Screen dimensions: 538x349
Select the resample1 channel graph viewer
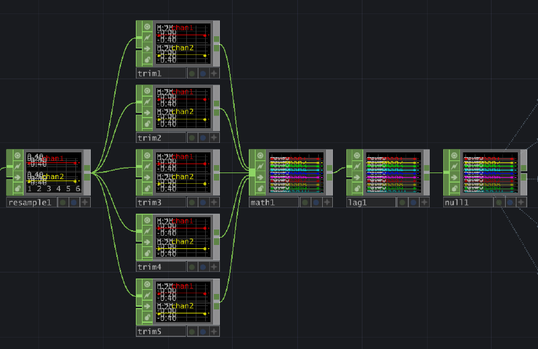point(53,172)
